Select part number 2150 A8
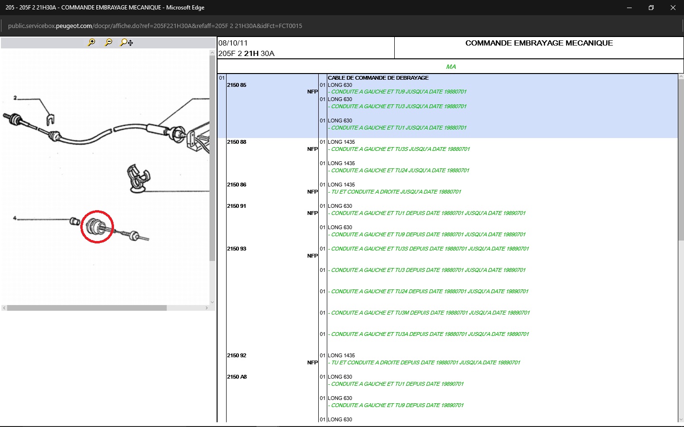This screenshot has width=684, height=427. point(237,377)
